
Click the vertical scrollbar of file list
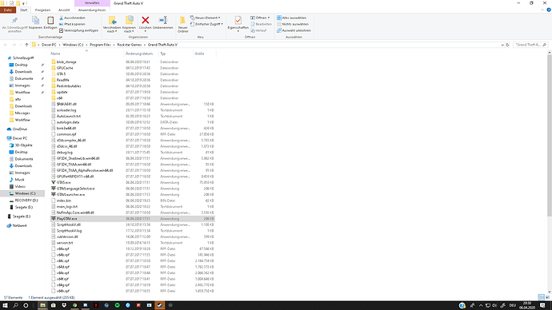(549, 173)
